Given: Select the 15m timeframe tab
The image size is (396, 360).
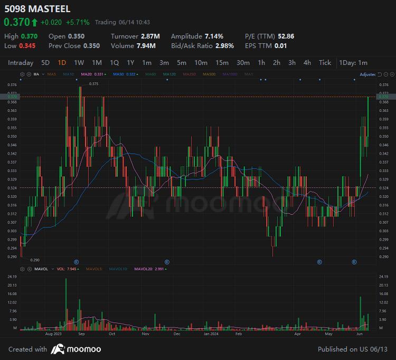Looking at the screenshot, I should click(222, 63).
